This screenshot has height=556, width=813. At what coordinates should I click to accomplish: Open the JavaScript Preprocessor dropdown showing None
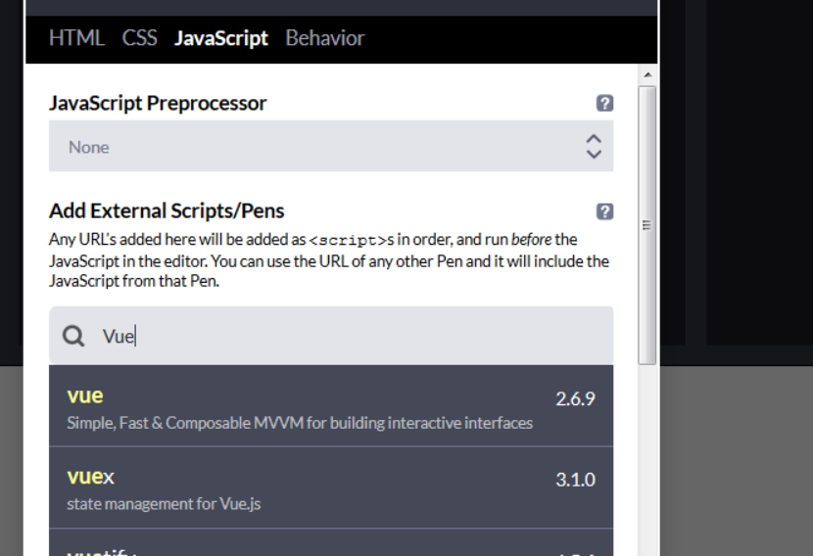(331, 146)
